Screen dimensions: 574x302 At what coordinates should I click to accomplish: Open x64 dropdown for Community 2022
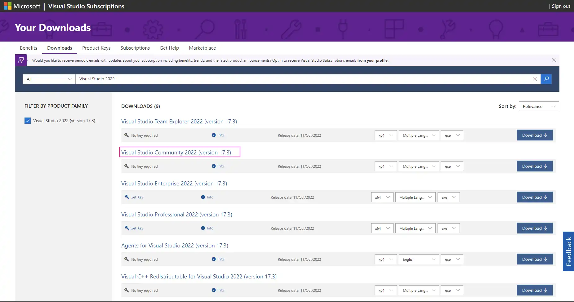[386, 166]
